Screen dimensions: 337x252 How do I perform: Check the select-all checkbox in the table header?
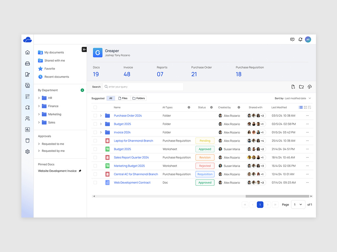click(95, 107)
